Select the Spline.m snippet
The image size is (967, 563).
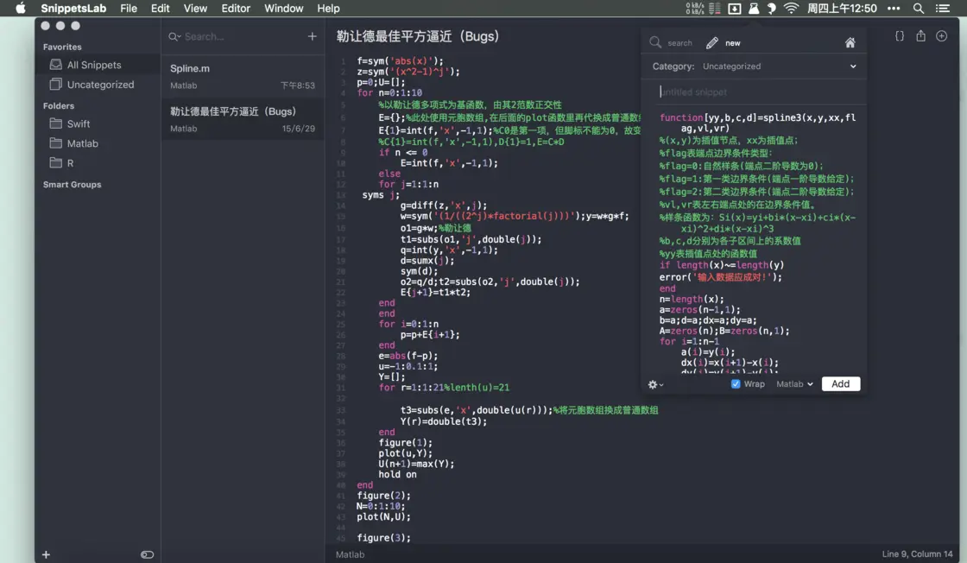tap(243, 77)
